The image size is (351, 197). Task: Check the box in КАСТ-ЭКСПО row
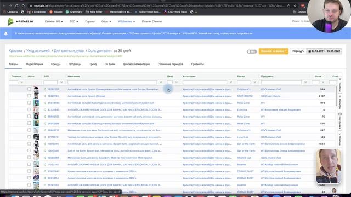point(29,96)
